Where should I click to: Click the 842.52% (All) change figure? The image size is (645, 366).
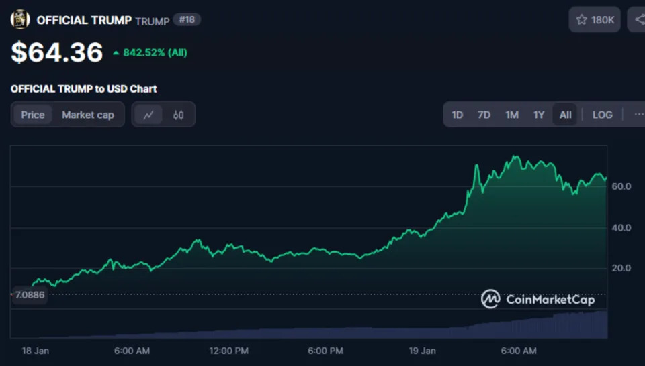tap(150, 52)
